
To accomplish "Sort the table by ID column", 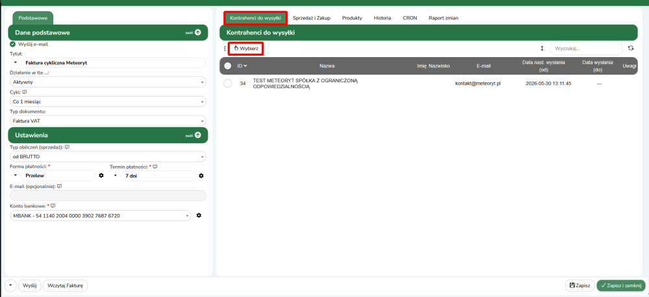I will pyautogui.click(x=241, y=65).
